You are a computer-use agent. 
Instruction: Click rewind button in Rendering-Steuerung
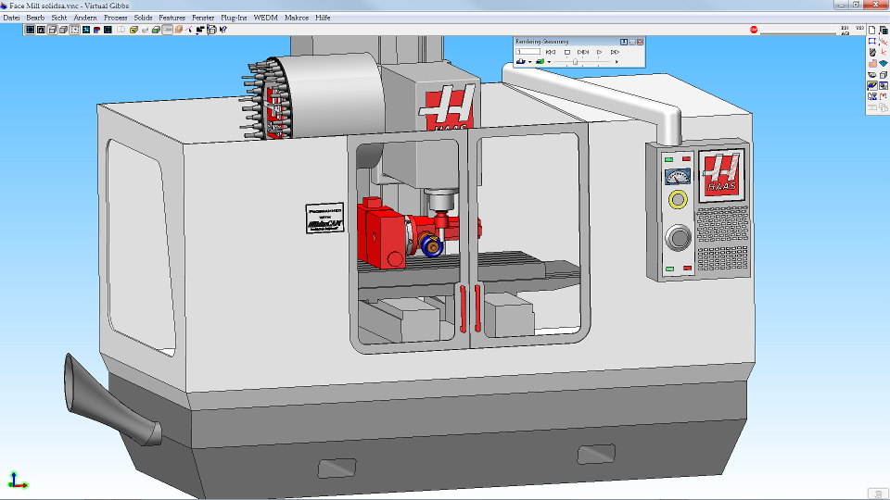[551, 52]
